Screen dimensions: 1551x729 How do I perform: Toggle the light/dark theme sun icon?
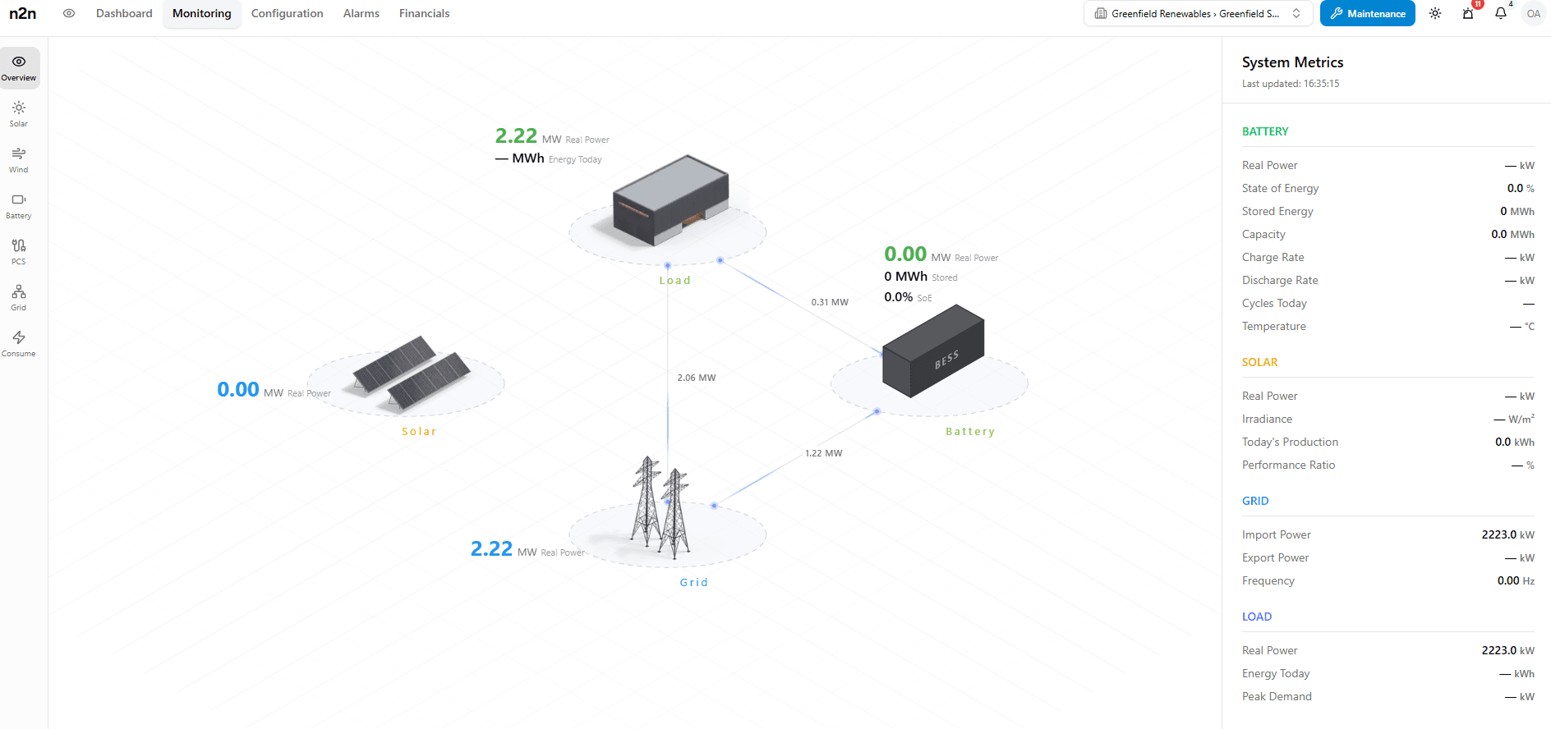click(x=1435, y=13)
